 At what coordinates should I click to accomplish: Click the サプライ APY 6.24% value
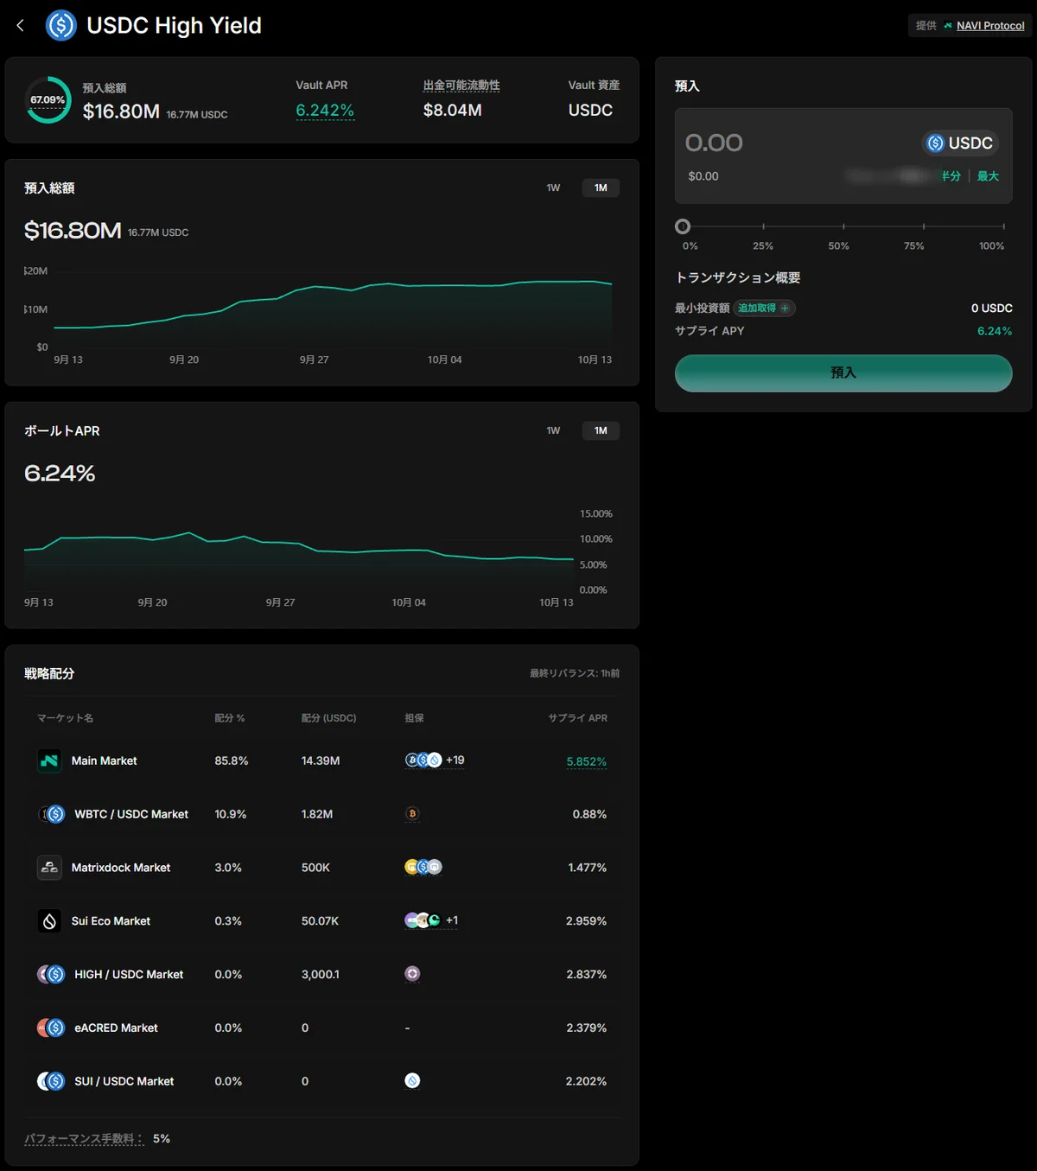(x=995, y=331)
